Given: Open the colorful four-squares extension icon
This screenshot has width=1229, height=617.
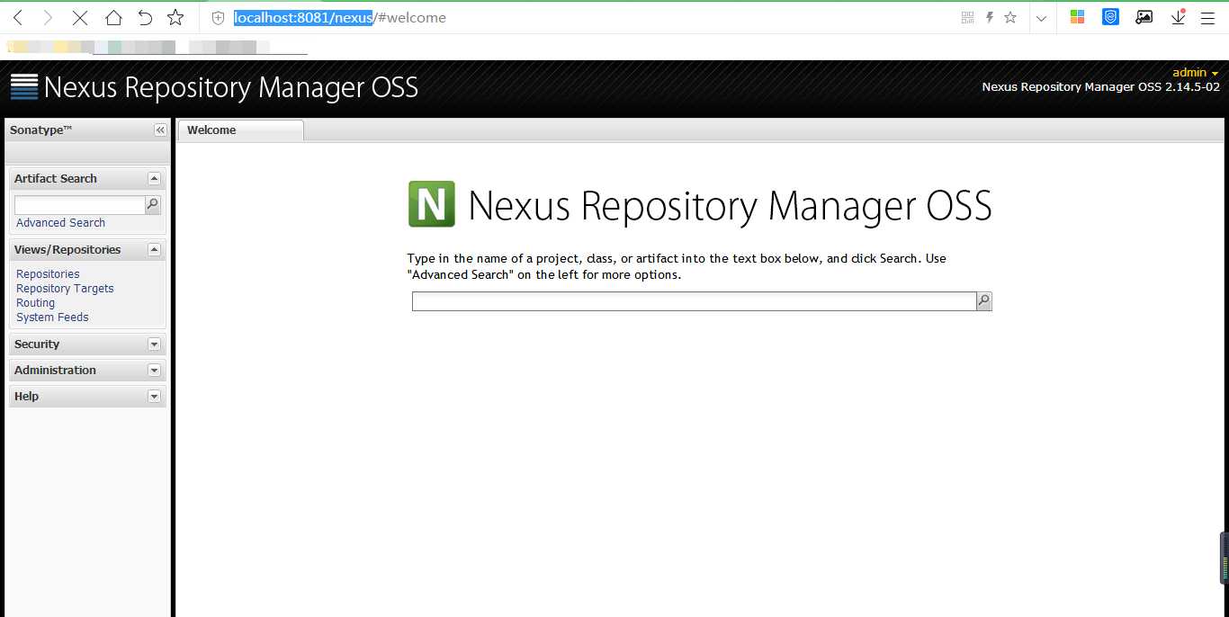Looking at the screenshot, I should click(x=1077, y=17).
